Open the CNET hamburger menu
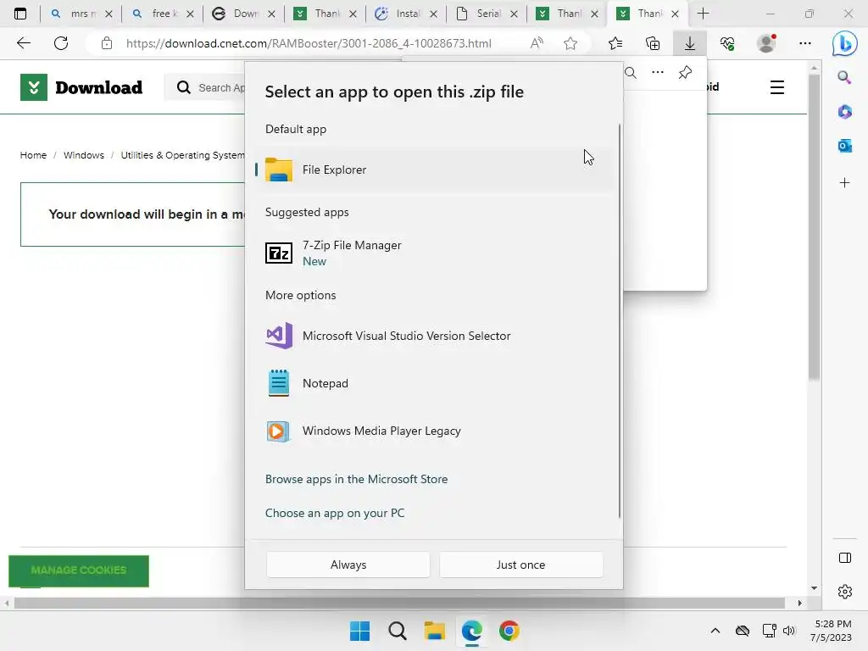Viewport: 868px width, 651px height. click(x=777, y=87)
